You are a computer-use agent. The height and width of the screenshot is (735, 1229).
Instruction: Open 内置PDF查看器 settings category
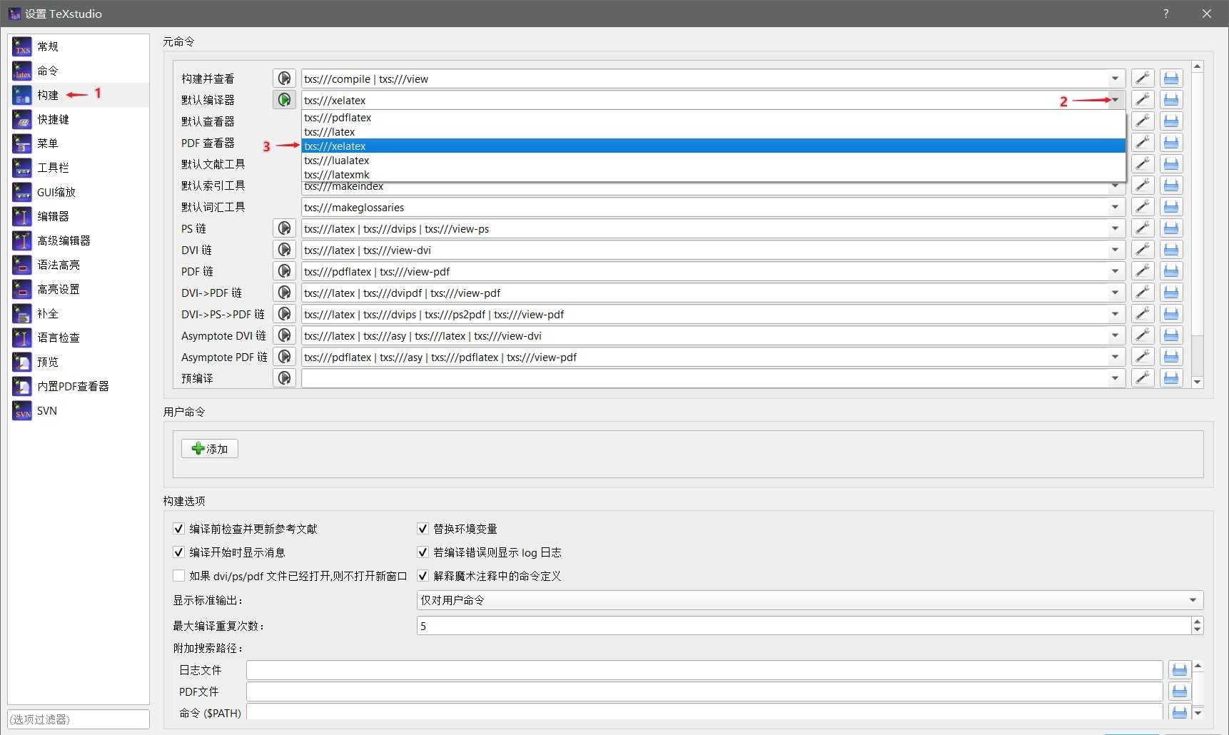[79, 386]
